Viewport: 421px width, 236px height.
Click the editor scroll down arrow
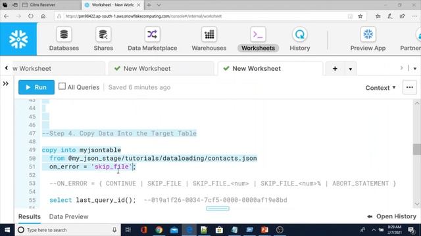click(416, 204)
